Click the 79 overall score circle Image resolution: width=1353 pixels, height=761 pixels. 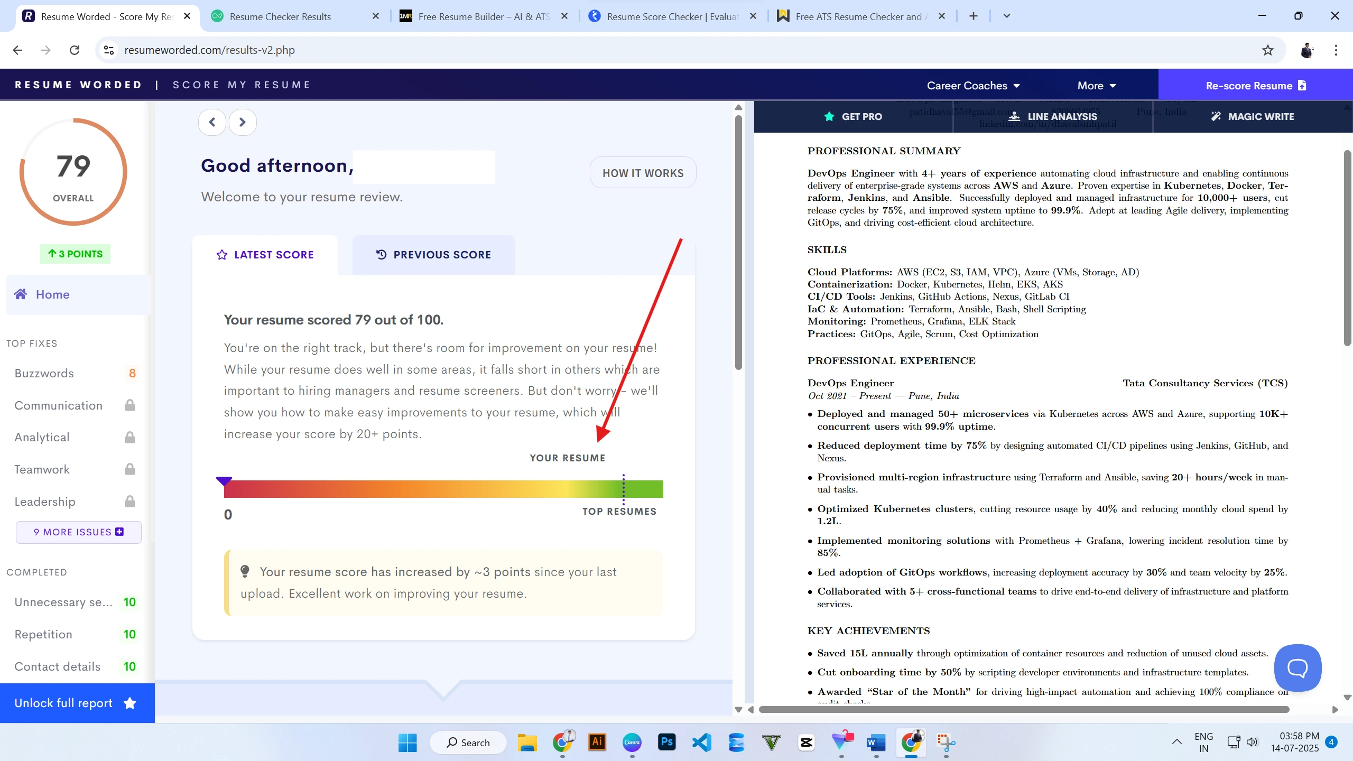(73, 172)
